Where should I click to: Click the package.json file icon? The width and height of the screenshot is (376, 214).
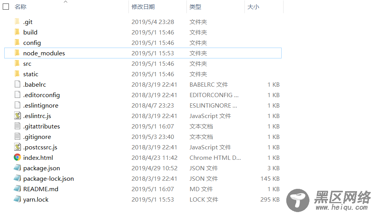pyautogui.click(x=17, y=168)
